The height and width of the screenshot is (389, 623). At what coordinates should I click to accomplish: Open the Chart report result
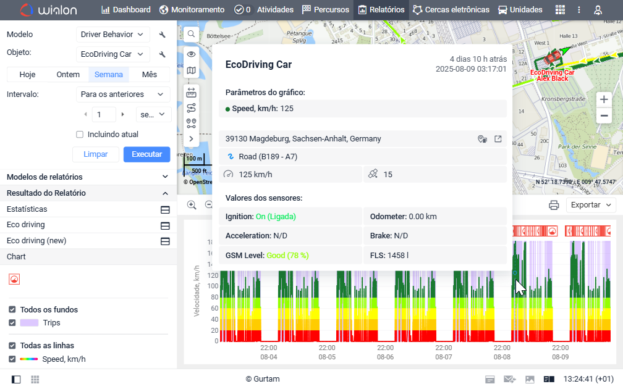click(88, 257)
